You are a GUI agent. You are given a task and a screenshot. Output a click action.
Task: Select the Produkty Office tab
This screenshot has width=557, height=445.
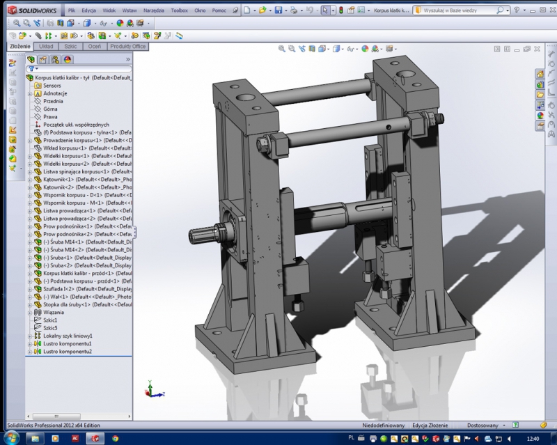[128, 46]
